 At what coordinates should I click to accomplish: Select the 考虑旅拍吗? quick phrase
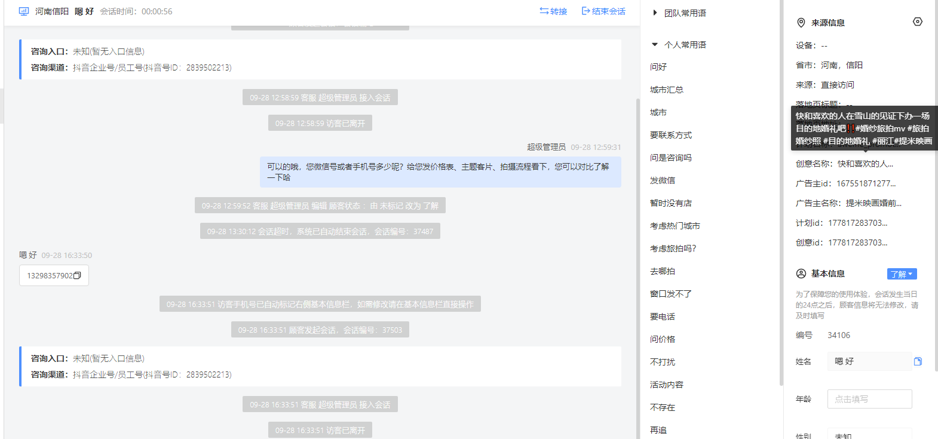tap(673, 248)
